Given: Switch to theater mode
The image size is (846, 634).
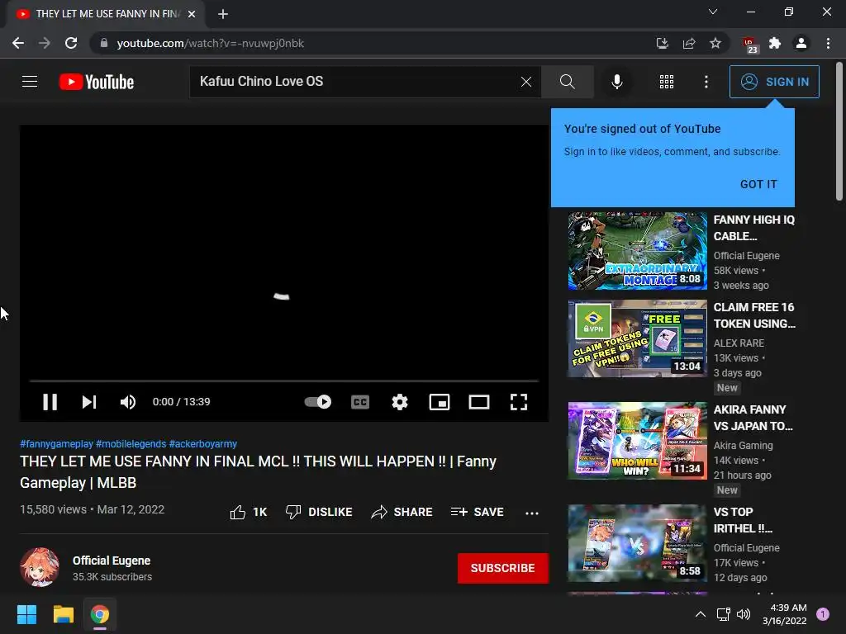Looking at the screenshot, I should point(478,402).
